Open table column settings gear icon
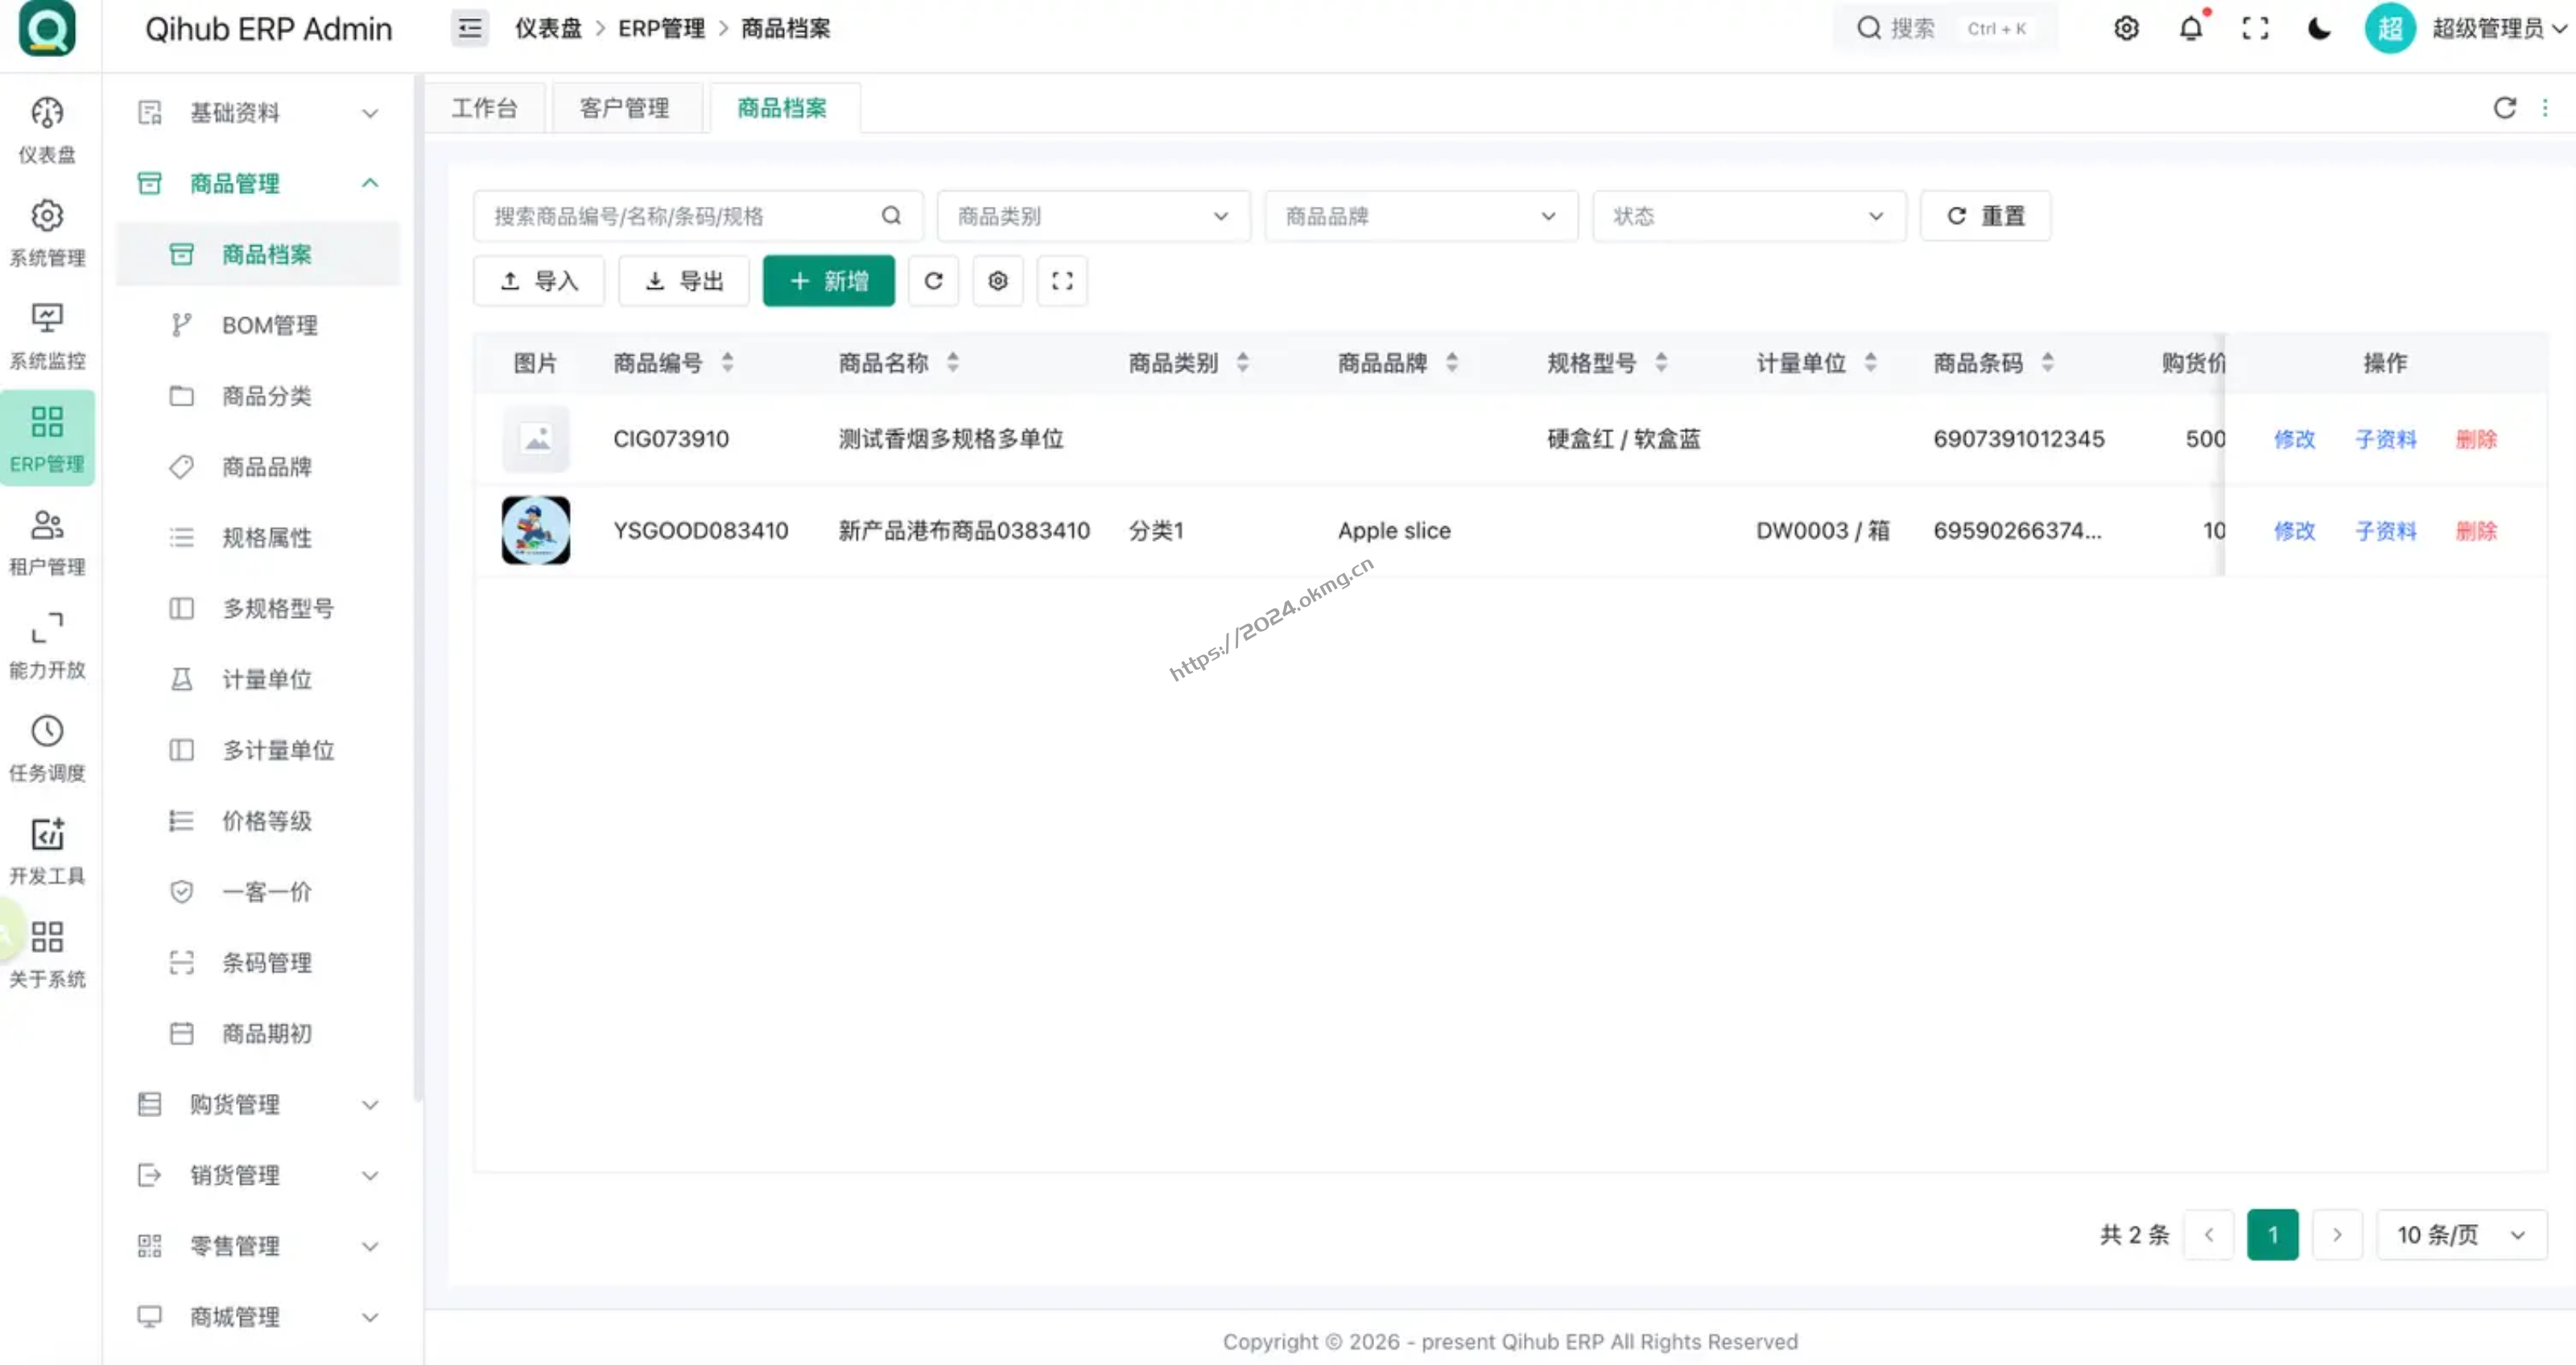 coord(997,281)
